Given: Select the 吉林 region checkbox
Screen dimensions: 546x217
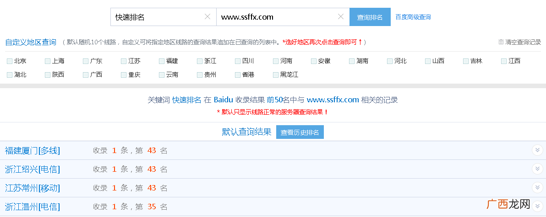Looking at the screenshot, I should [465, 62].
